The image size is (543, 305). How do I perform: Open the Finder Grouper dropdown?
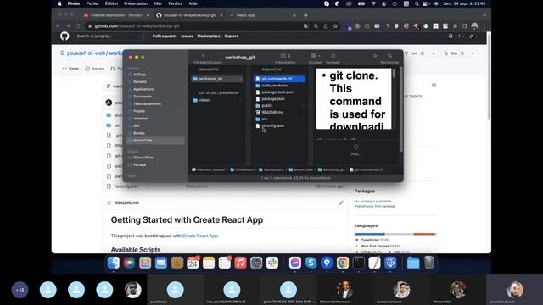coord(315,56)
